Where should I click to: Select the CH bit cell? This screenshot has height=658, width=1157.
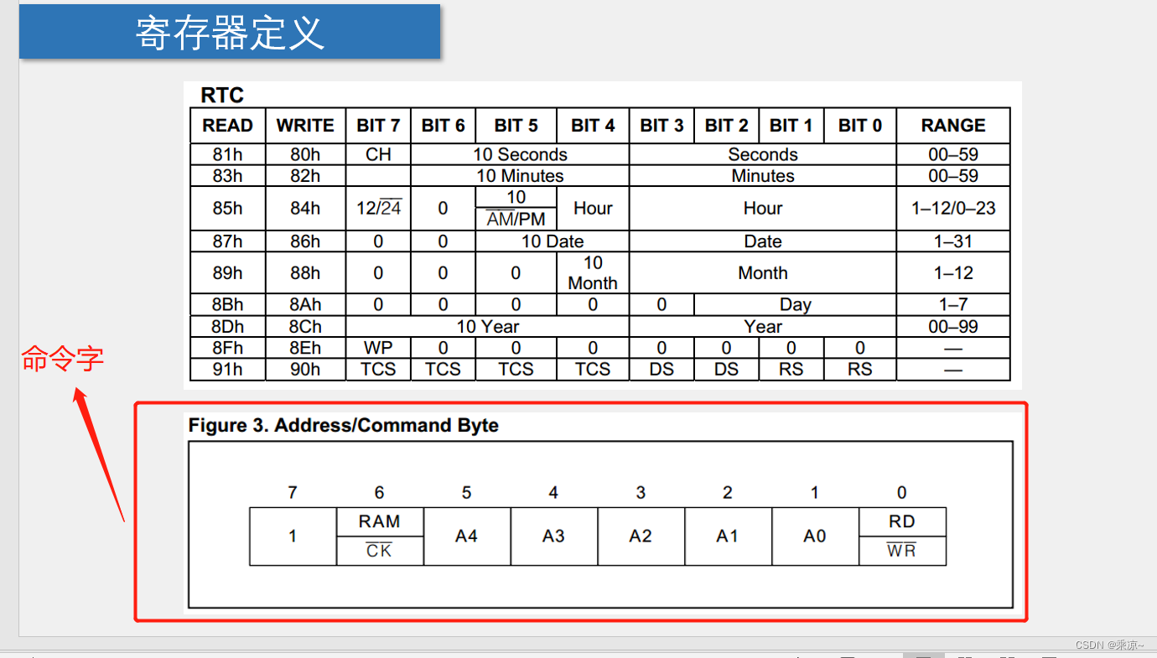click(x=378, y=154)
